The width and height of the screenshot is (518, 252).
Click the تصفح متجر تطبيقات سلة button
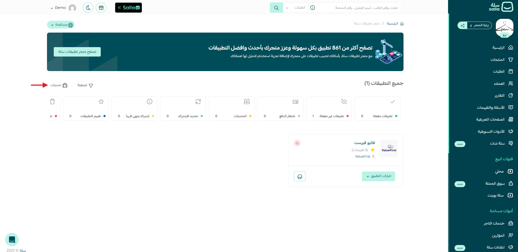pos(77,52)
